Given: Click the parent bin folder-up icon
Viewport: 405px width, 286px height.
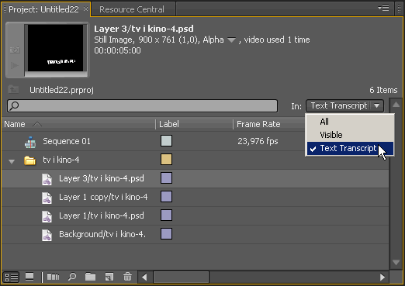Looking at the screenshot, I should click(x=13, y=90).
